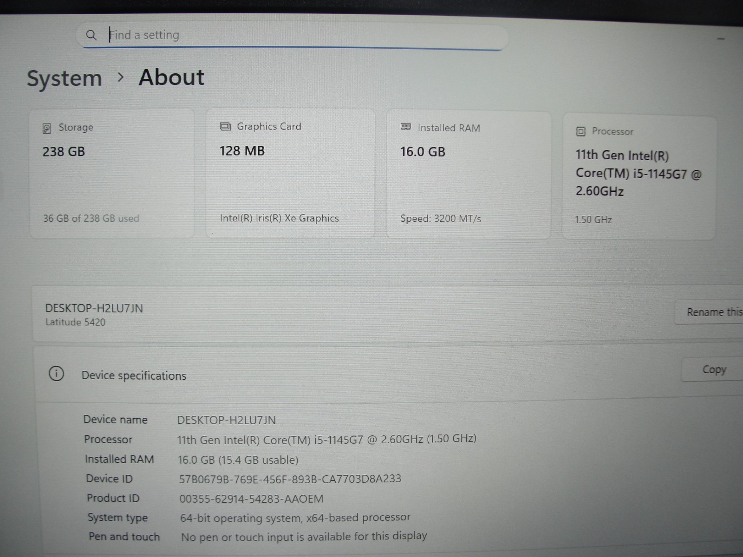Click the 'Installed RAM' label in specifications list
The image size is (743, 557).
click(119, 459)
